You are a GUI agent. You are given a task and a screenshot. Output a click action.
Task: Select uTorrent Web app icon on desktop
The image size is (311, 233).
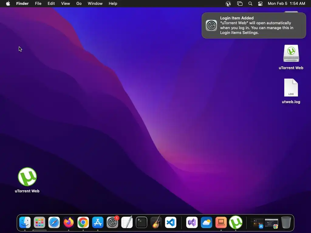tap(27, 177)
